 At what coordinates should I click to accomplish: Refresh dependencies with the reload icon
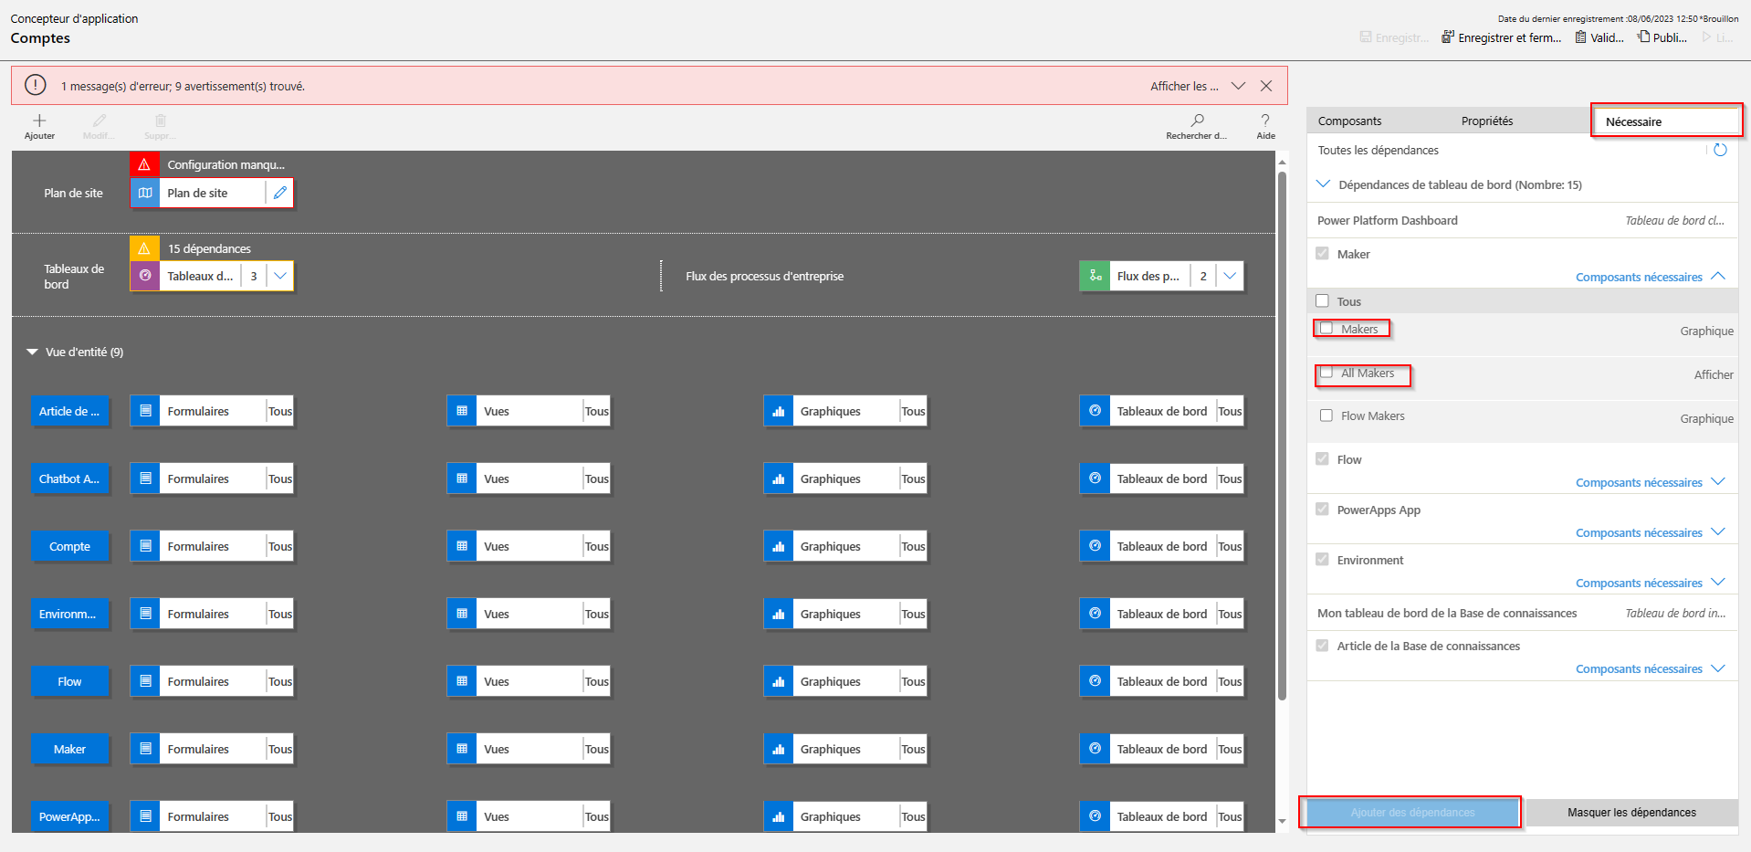pos(1720,150)
